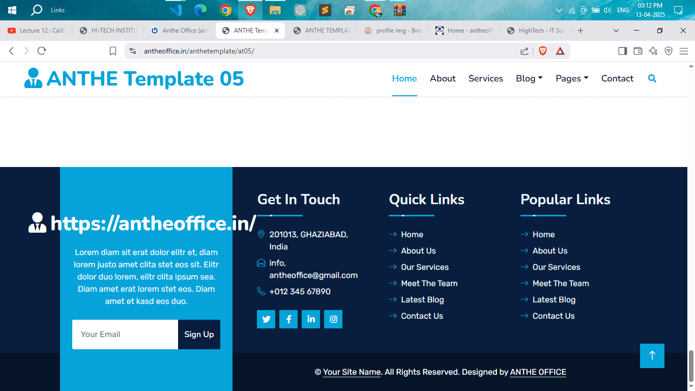
Task: Select the About menu item
Action: tap(442, 78)
